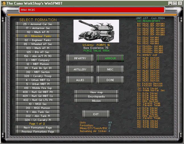Choose 17 - Antiarmor Sec formation
Image resolution: width=184 pixels, height=144 pixels.
pos(38,28)
